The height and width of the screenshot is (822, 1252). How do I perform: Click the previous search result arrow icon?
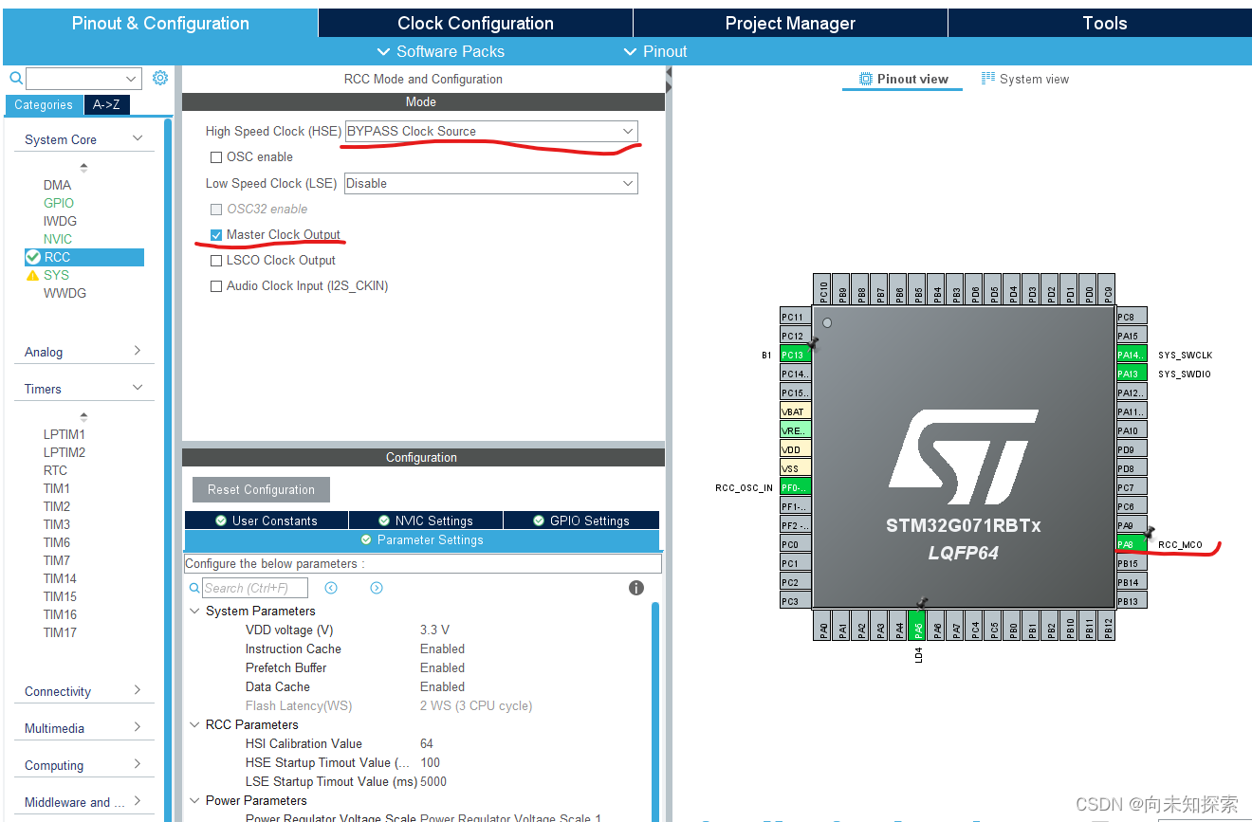(331, 588)
